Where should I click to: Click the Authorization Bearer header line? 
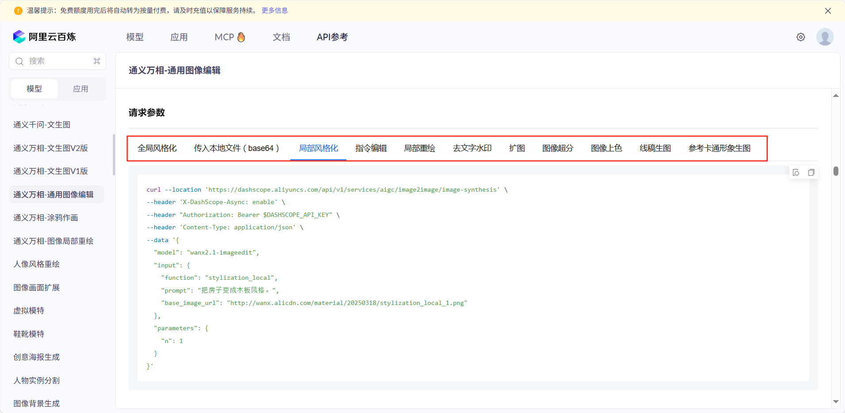243,215
